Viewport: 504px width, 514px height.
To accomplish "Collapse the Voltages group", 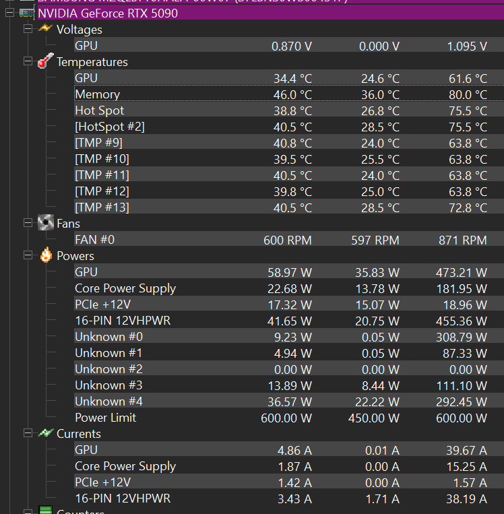I will click(x=28, y=29).
